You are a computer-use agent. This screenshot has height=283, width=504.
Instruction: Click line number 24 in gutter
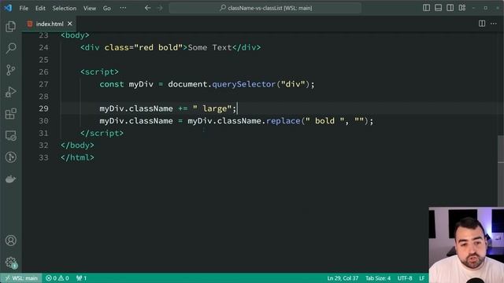click(44, 47)
